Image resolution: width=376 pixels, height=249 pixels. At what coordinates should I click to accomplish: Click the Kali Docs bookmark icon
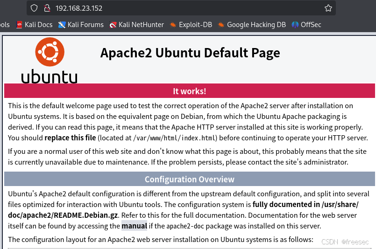(x=19, y=25)
